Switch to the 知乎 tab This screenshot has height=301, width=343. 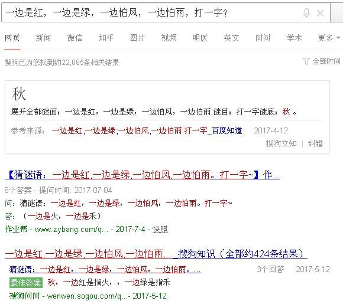coord(106,38)
